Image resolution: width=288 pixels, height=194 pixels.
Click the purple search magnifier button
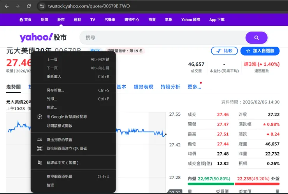[x=256, y=38]
